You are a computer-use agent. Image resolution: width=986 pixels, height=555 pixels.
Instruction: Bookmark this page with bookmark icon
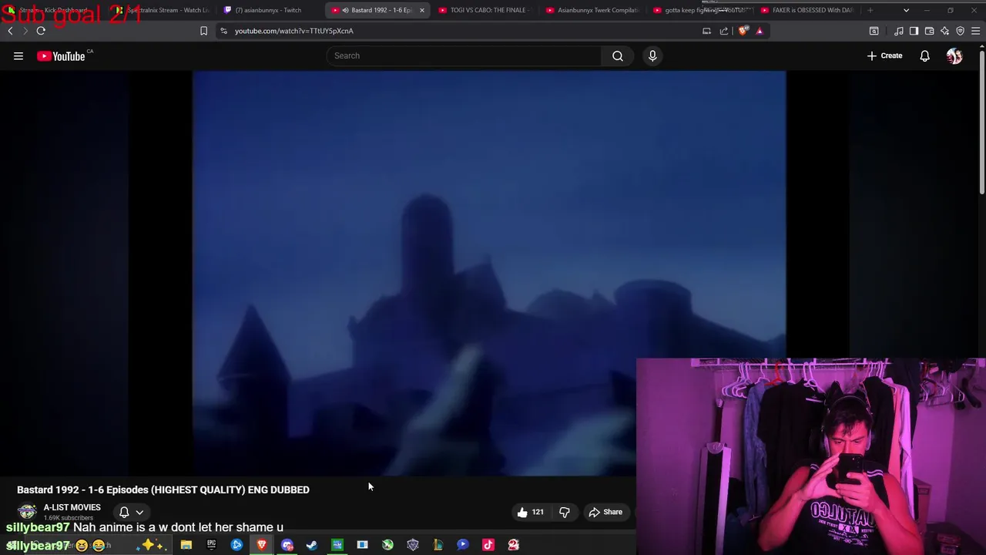[203, 31]
